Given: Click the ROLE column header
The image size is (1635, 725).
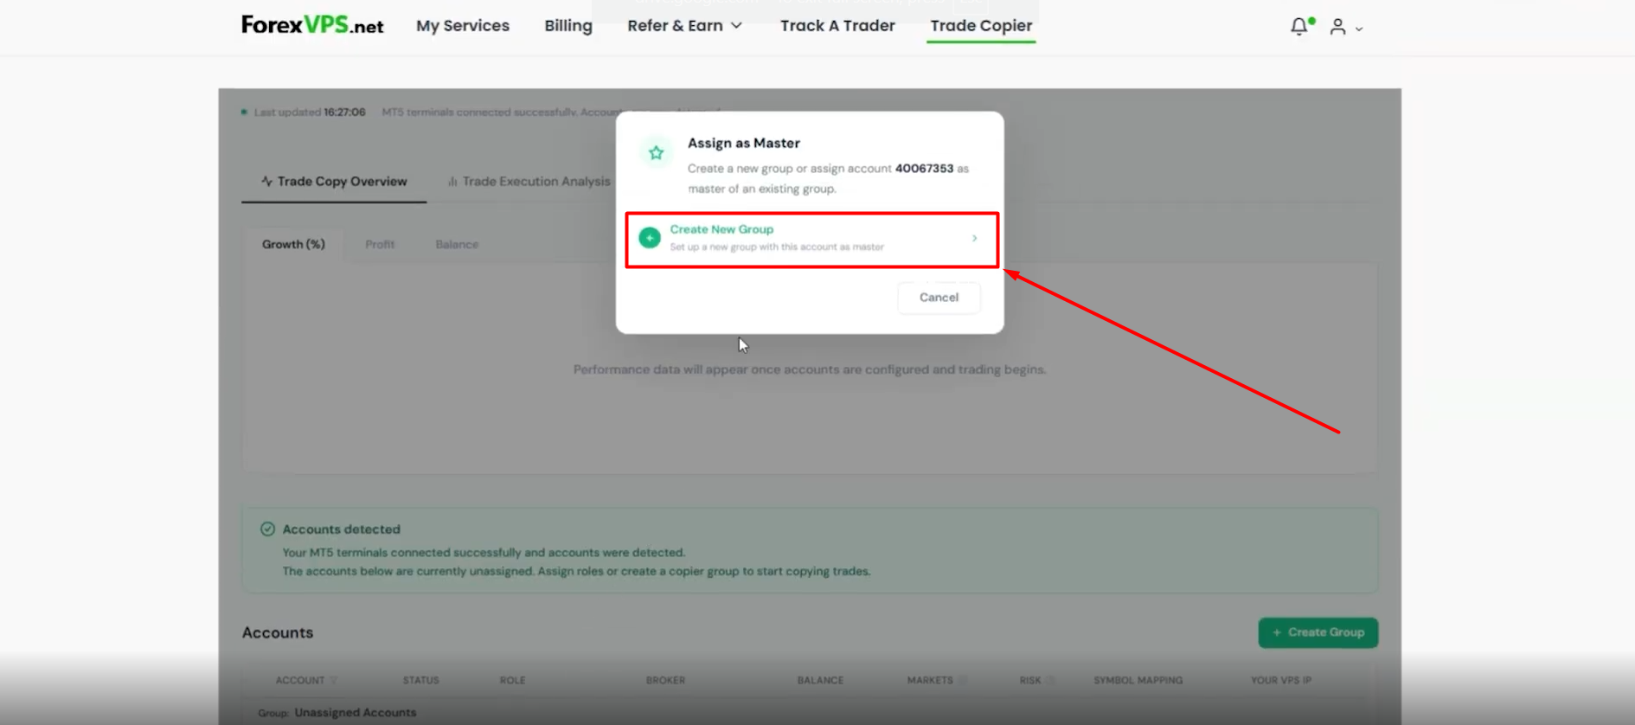Looking at the screenshot, I should pos(512,680).
